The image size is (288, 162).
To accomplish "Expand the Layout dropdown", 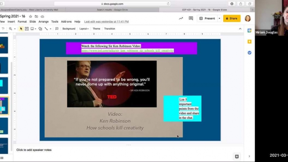I will point(84,29).
